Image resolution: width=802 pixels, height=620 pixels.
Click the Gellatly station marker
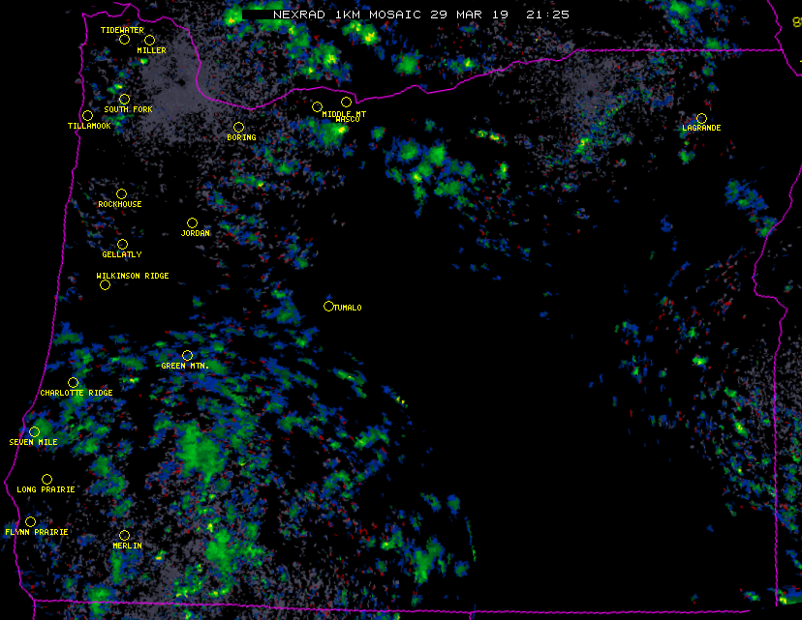[122, 245]
